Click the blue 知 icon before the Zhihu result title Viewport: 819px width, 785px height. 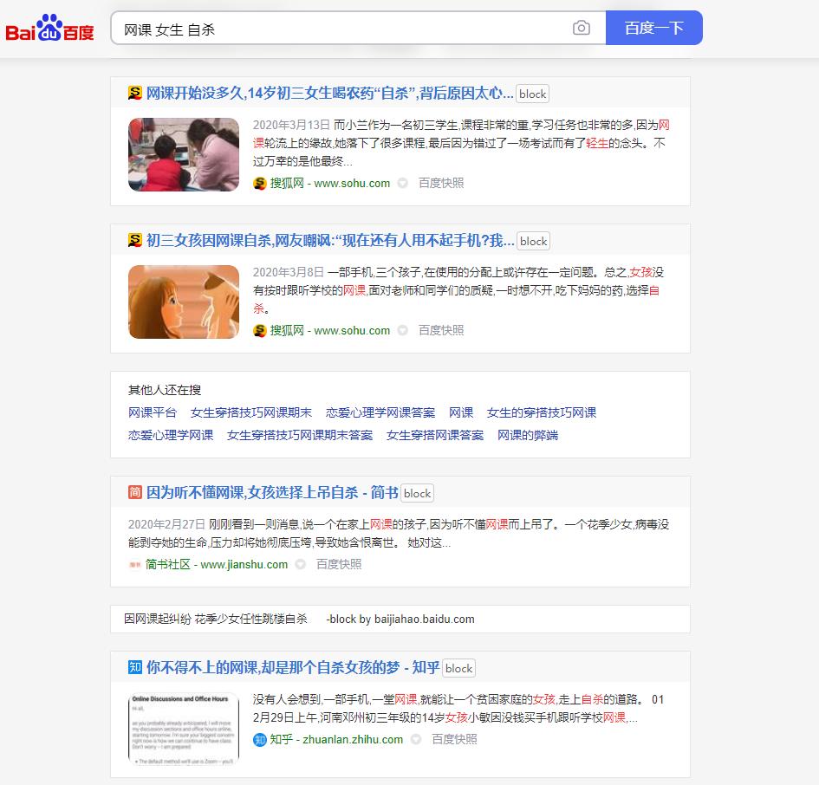coord(134,667)
